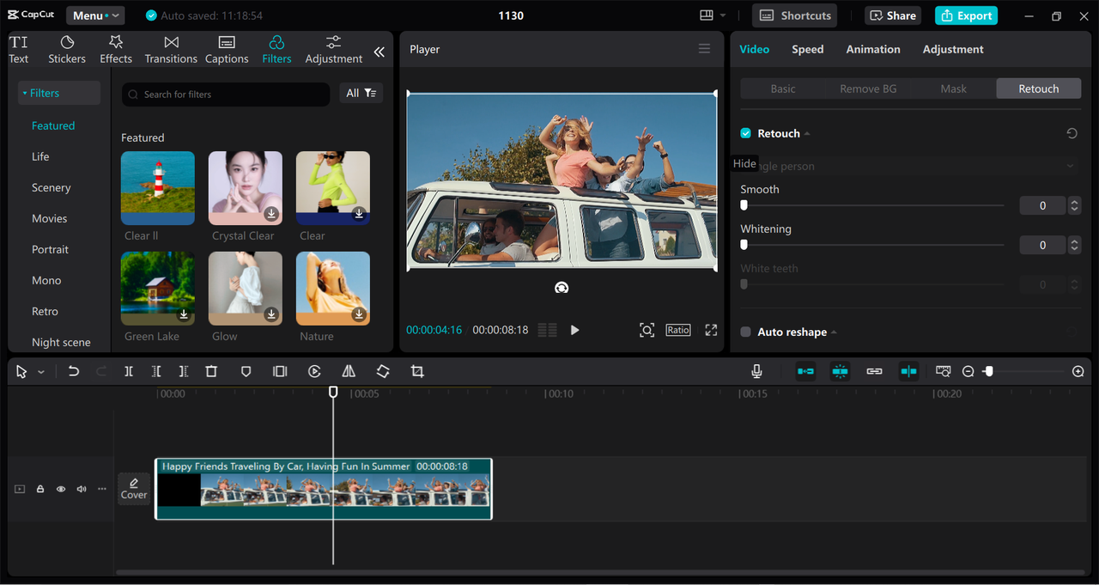The width and height of the screenshot is (1099, 585).
Task: Open the Captions panel
Action: [227, 50]
